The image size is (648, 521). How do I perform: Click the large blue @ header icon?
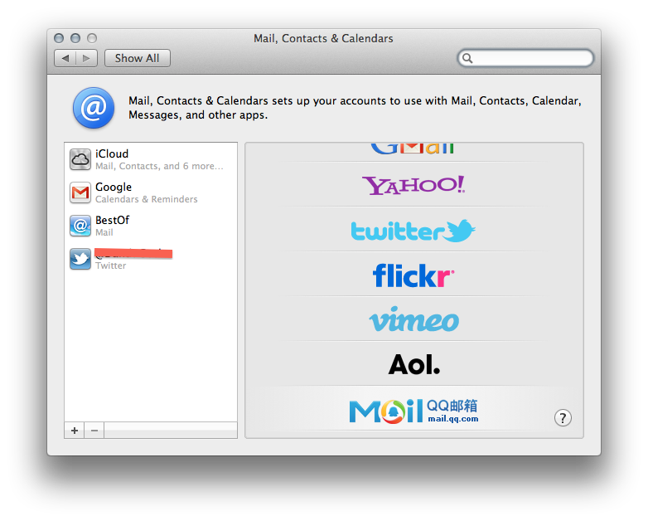(x=94, y=109)
